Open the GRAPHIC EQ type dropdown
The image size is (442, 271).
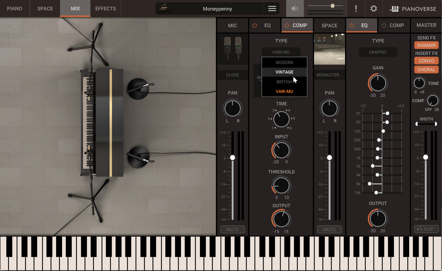pos(378,52)
